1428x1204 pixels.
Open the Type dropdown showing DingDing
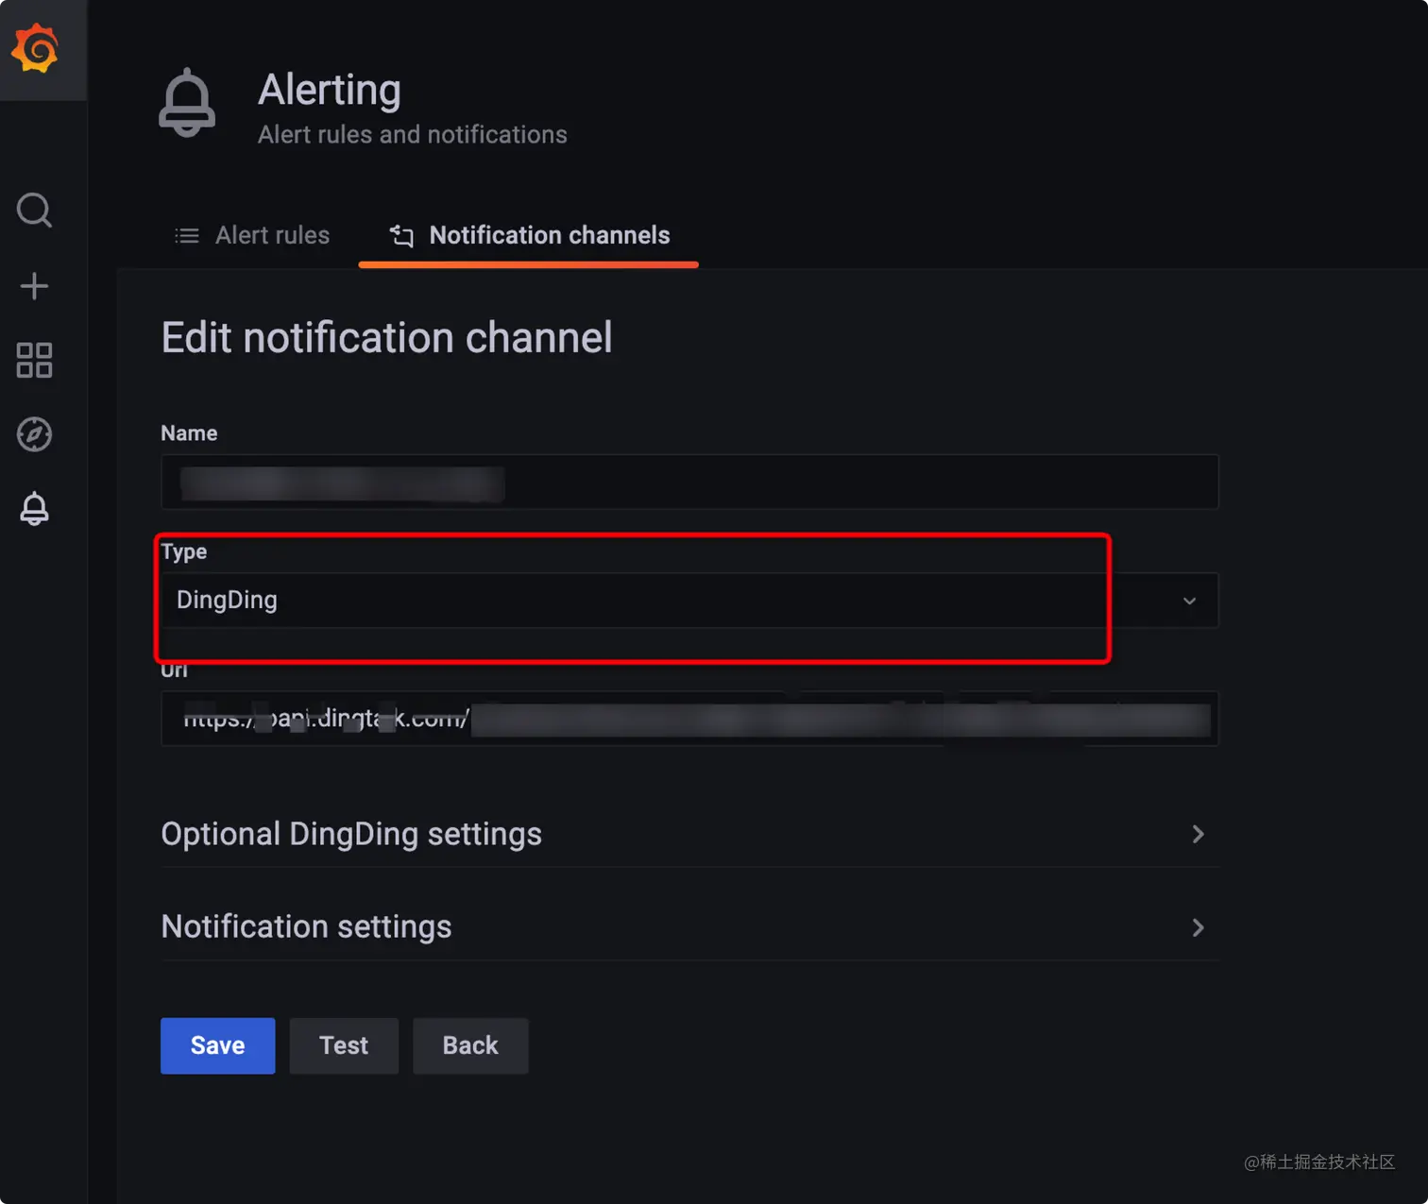(x=689, y=601)
